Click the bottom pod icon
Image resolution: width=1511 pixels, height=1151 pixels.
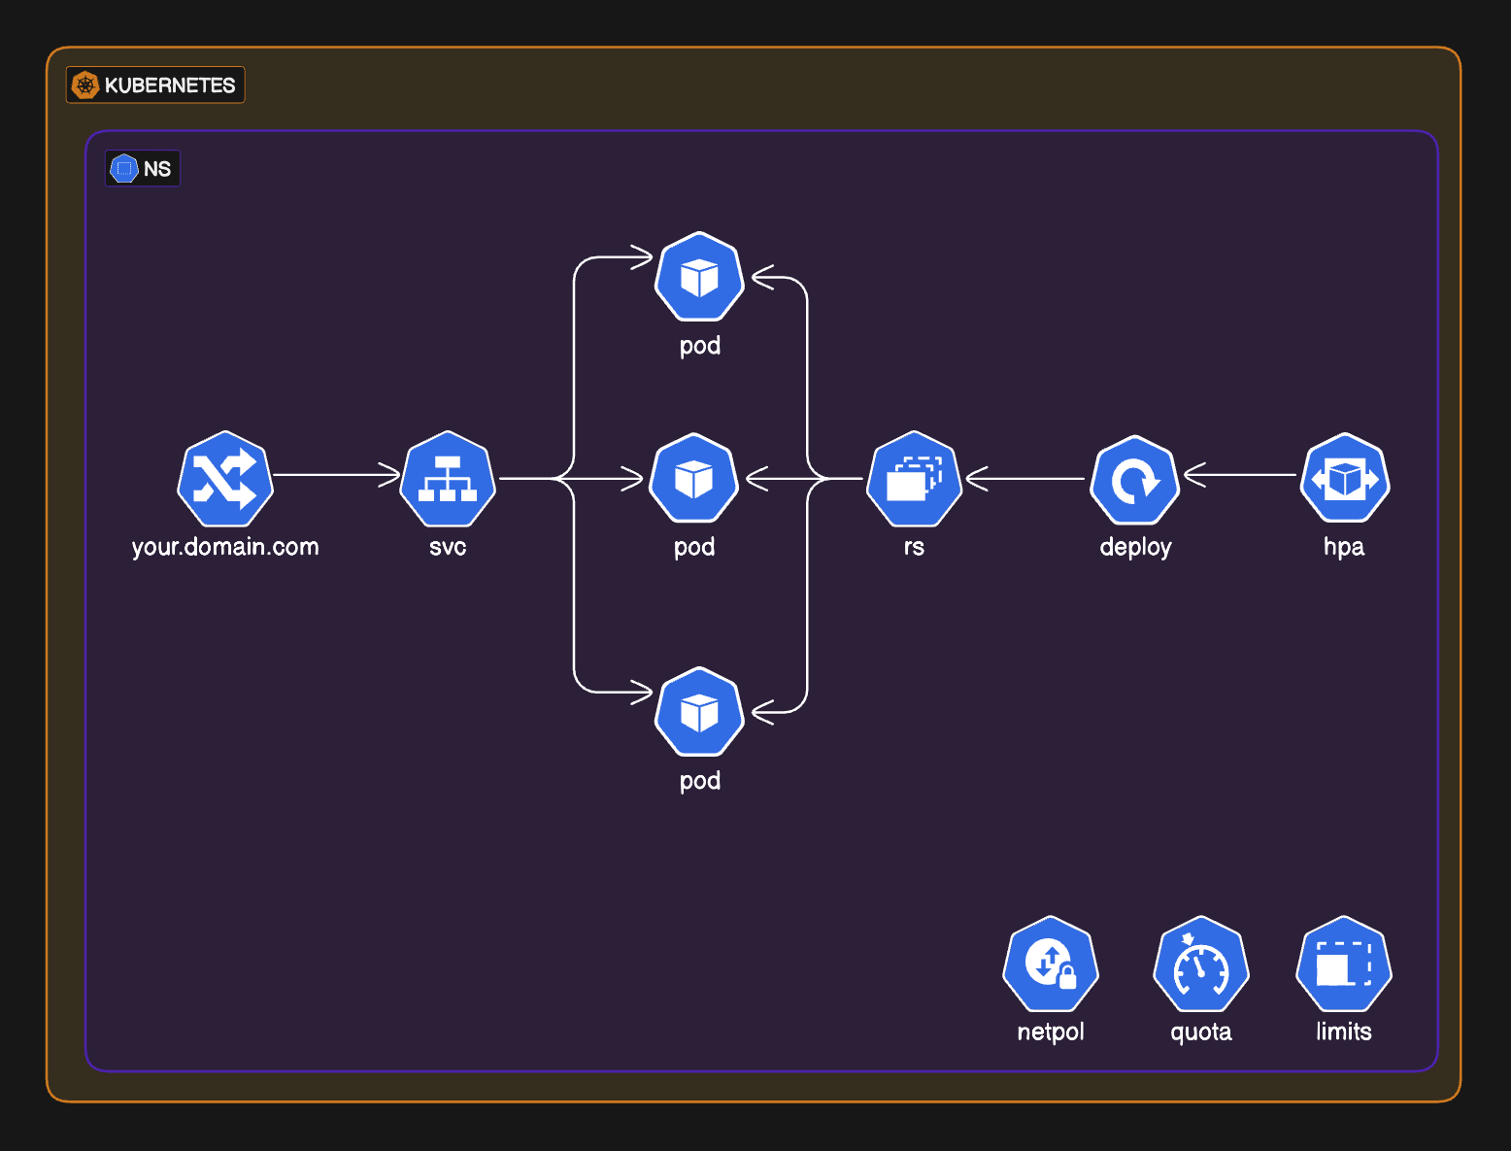(699, 712)
